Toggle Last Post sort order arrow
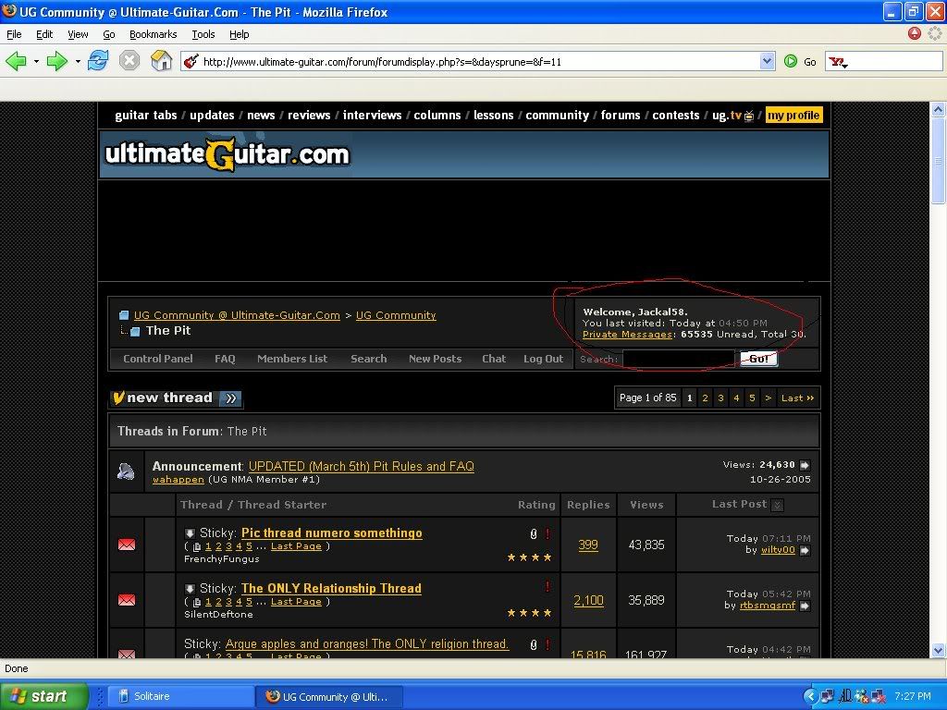The image size is (947, 710). (778, 506)
